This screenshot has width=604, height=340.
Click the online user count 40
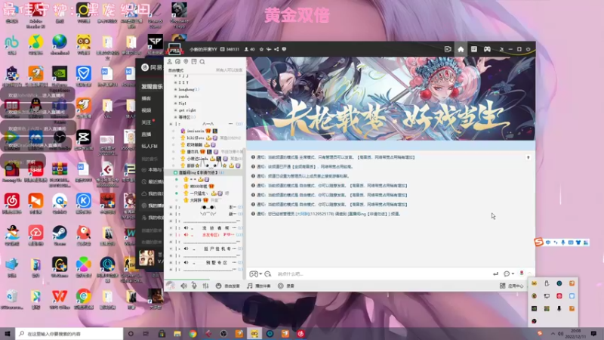(252, 49)
